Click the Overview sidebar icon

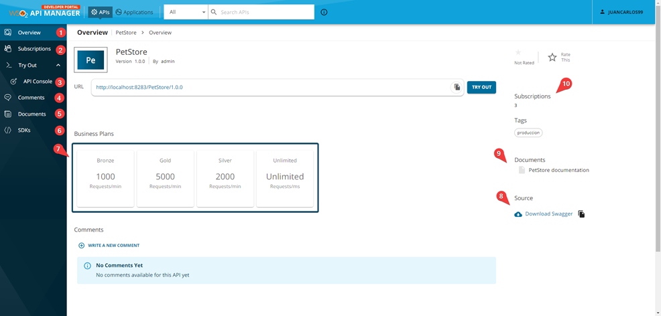(x=7, y=32)
